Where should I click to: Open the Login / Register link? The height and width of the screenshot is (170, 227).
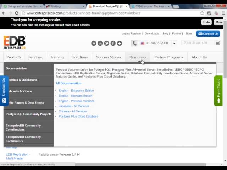point(131,34)
